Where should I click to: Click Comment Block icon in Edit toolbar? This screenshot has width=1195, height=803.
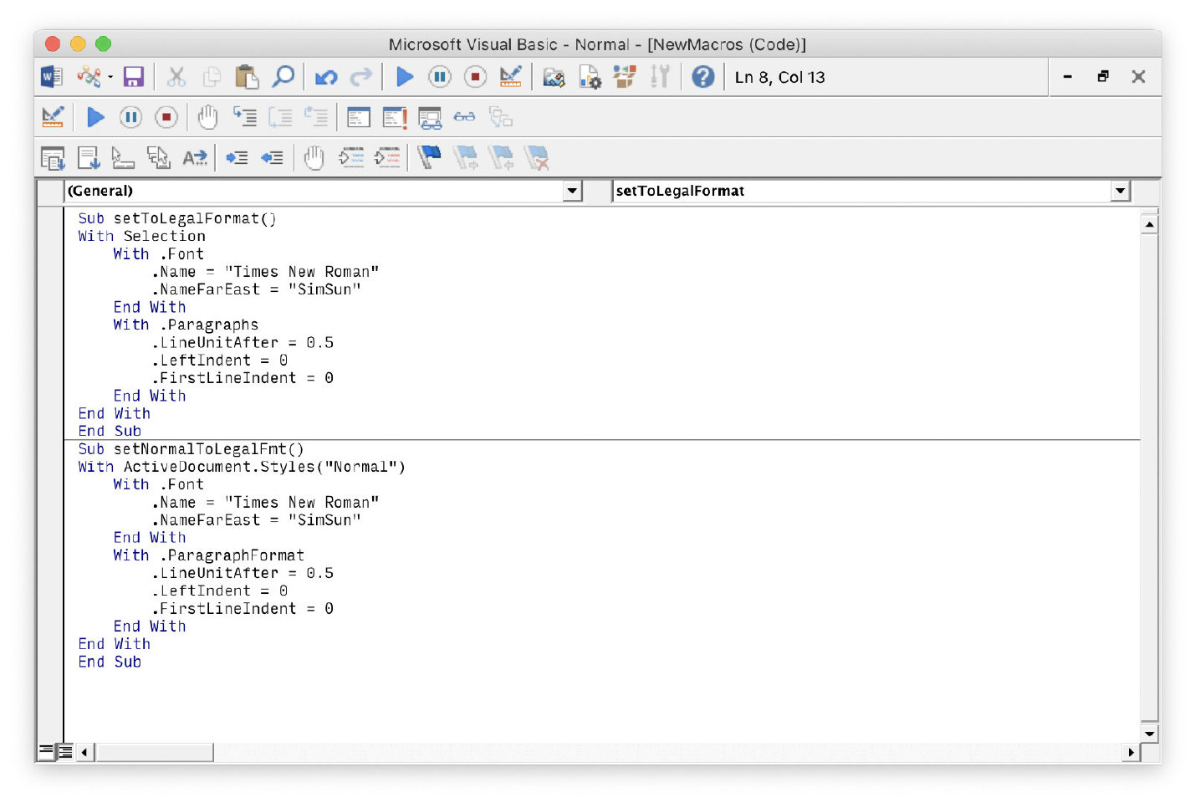pos(351,157)
